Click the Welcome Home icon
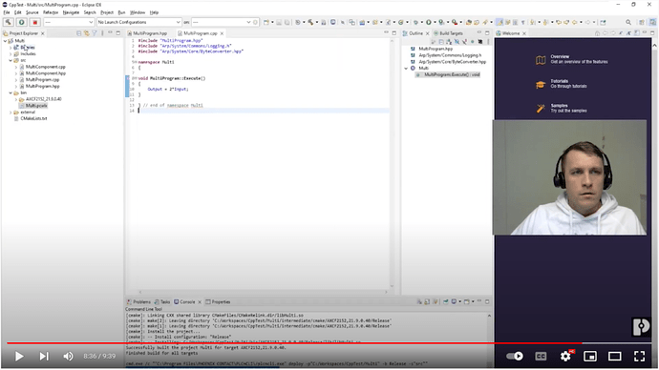Screen dimensions: 659x370 click(597, 33)
